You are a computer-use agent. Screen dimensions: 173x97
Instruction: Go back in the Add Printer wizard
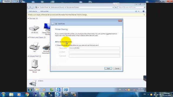[x=53, y=24]
